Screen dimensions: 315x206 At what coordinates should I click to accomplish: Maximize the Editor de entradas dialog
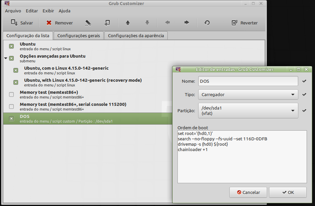coord(299,69)
